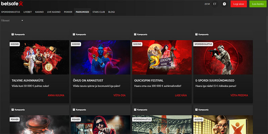Open Õhus on Armastust promo image
The width and height of the screenshot is (268, 134).
(100, 57)
